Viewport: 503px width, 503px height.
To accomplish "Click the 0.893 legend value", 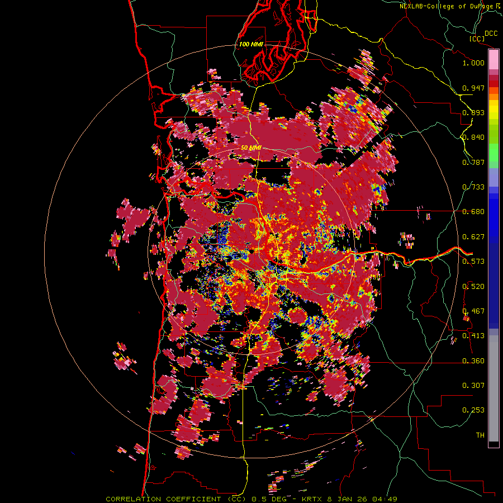I will 473,112.
